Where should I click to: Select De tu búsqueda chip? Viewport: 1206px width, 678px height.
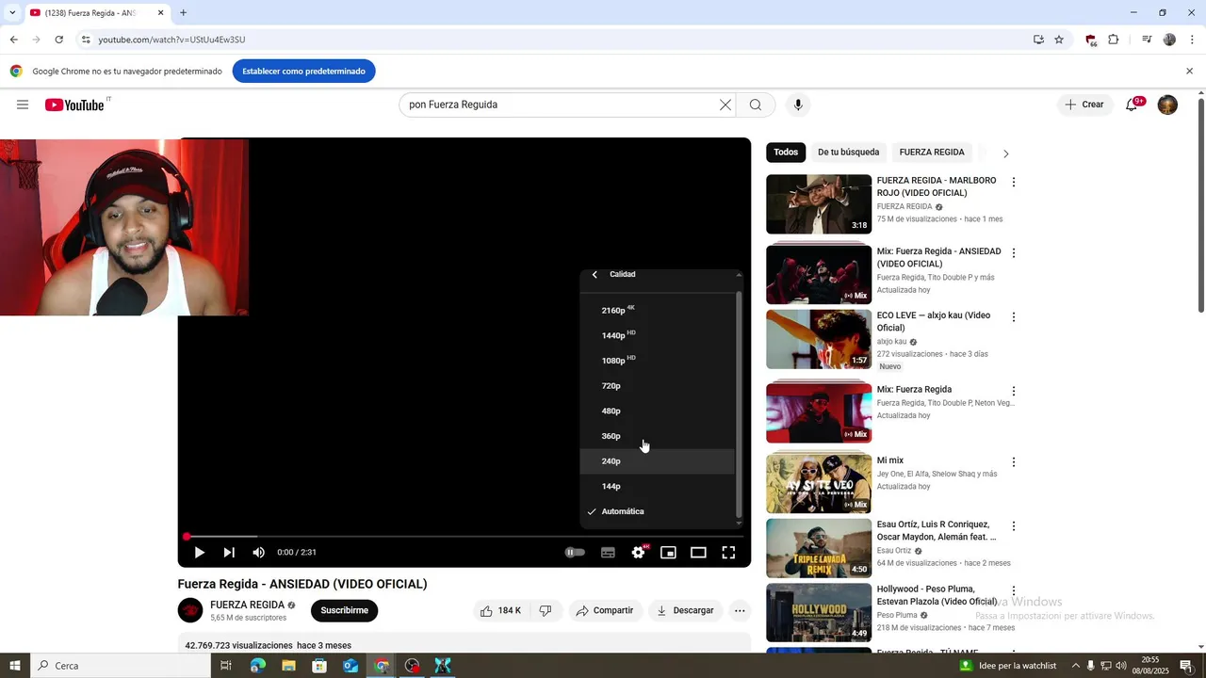point(848,152)
